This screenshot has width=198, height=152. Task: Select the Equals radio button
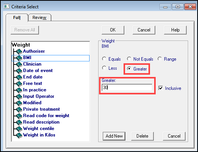tap(104, 59)
